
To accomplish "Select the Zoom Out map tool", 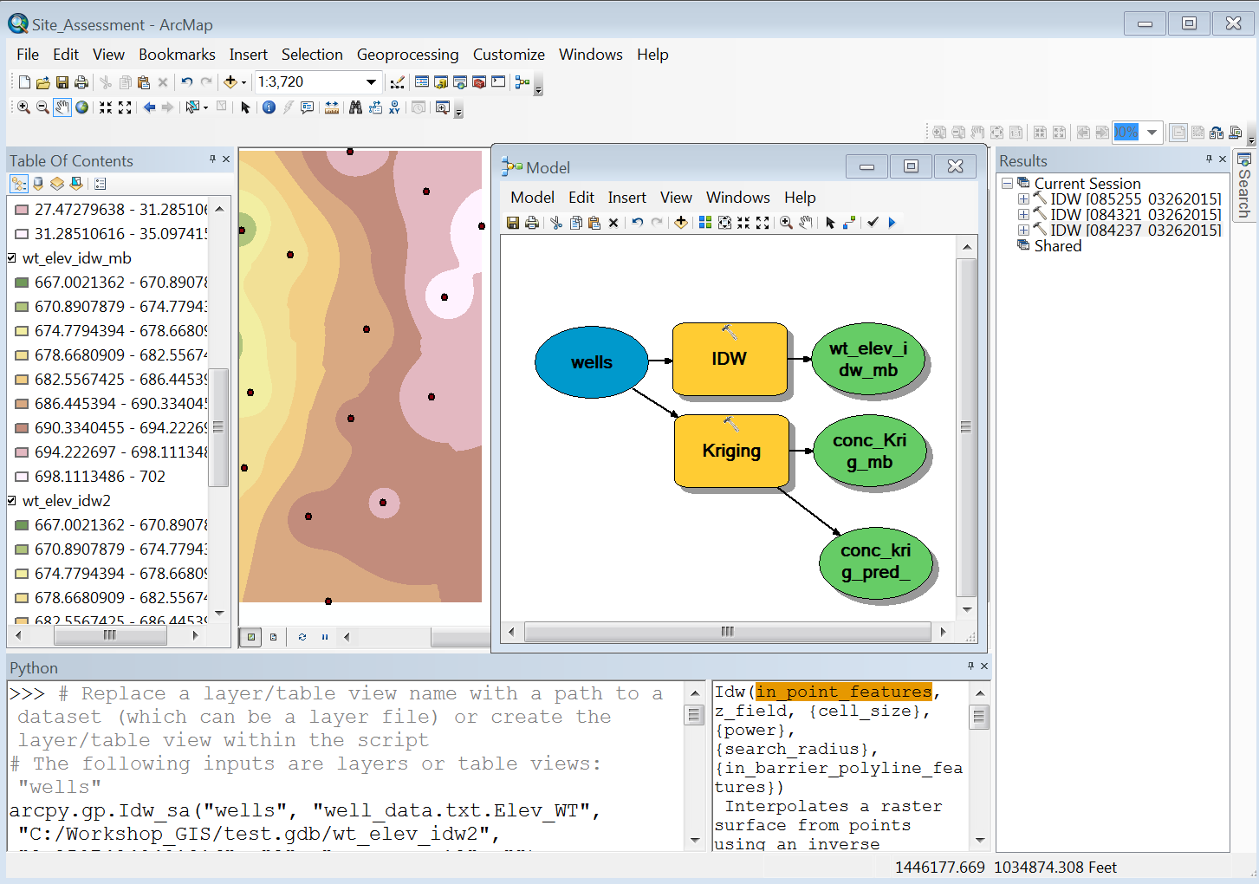I will click(42, 107).
